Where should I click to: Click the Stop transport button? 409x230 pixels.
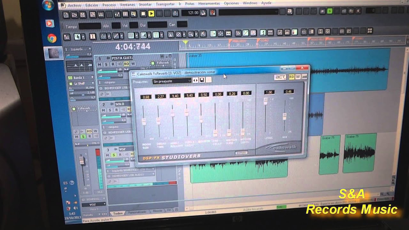pyautogui.click(x=143, y=14)
